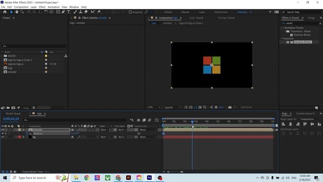Select the Puppet Pin tool
This screenshot has width=323, height=182.
[99, 12]
